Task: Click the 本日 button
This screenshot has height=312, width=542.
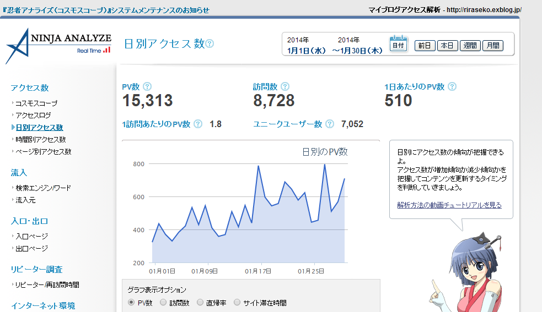Action: click(447, 46)
